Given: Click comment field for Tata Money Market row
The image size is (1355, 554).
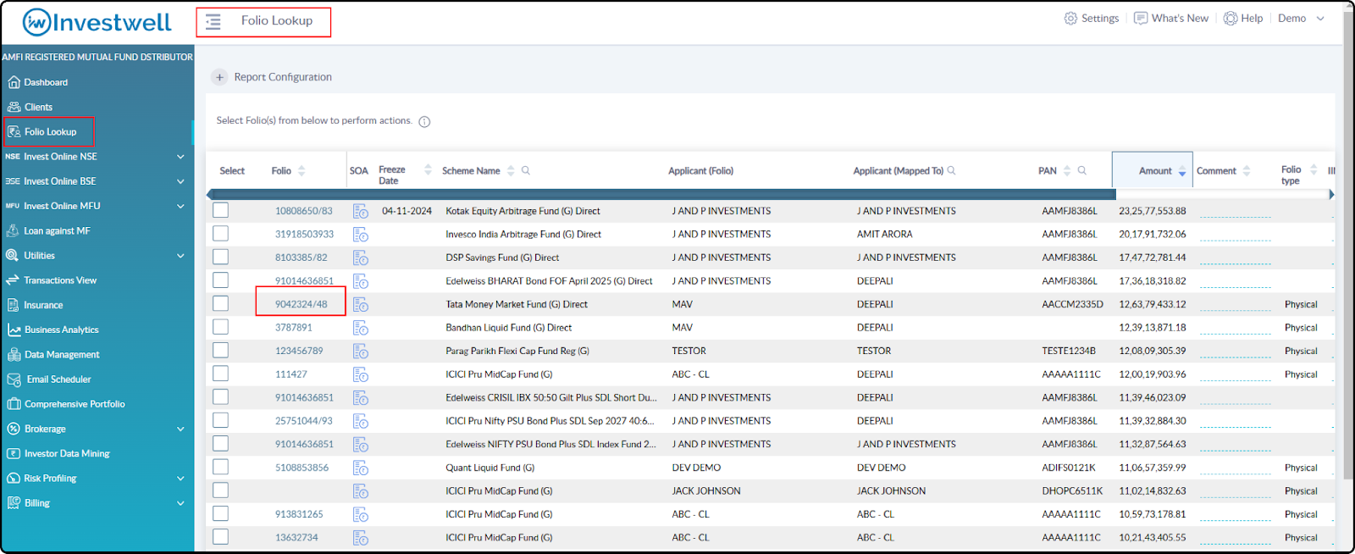Looking at the screenshot, I should click(x=1235, y=305).
